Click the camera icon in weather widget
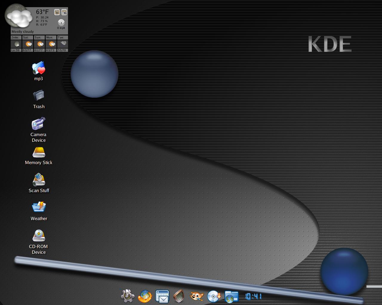This screenshot has width=382, height=305. [64, 12]
